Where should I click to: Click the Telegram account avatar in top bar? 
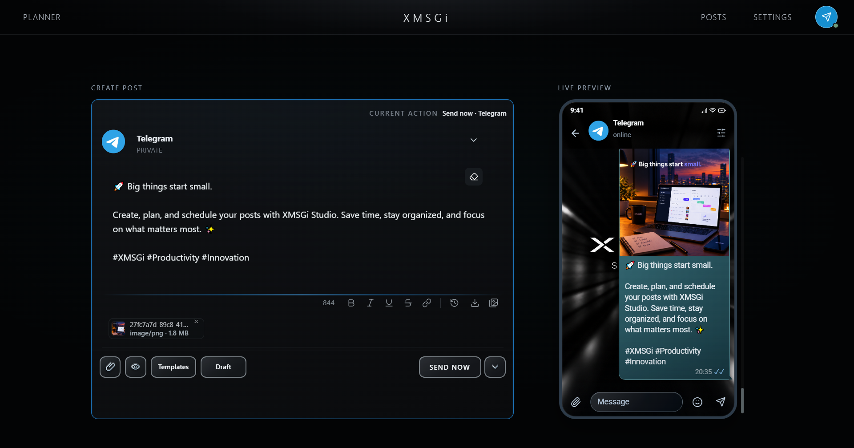coord(826,17)
